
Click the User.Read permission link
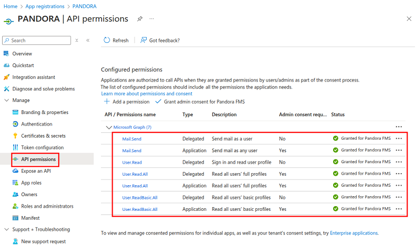click(x=132, y=162)
